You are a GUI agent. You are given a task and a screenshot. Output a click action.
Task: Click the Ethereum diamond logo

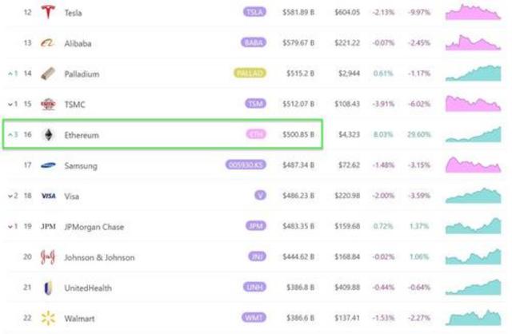(48, 135)
